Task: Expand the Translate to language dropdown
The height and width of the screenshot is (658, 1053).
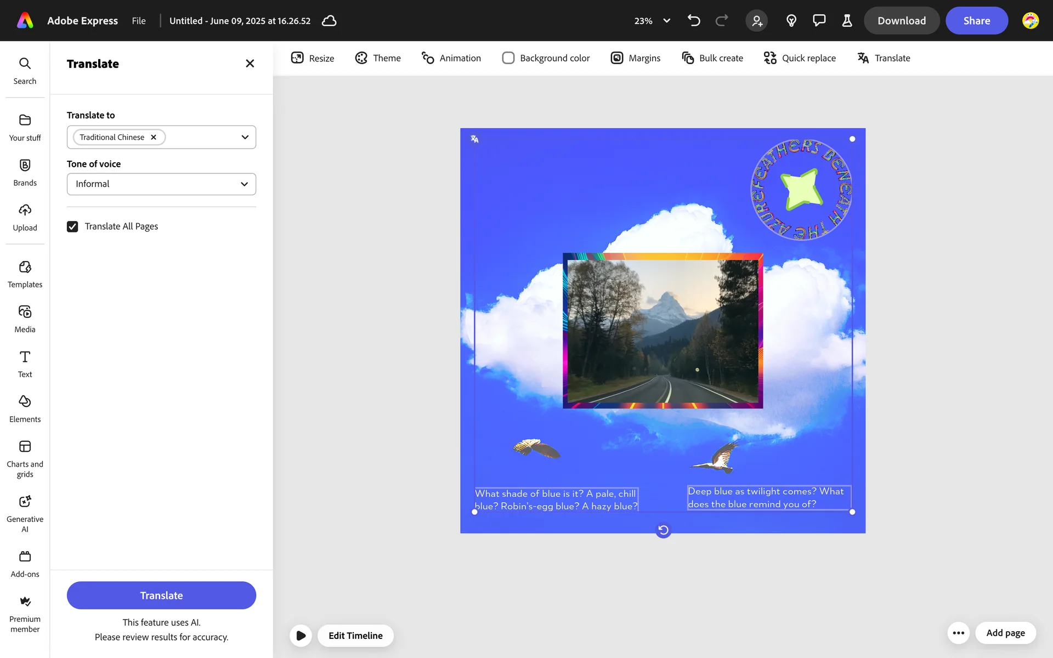Action: point(245,137)
